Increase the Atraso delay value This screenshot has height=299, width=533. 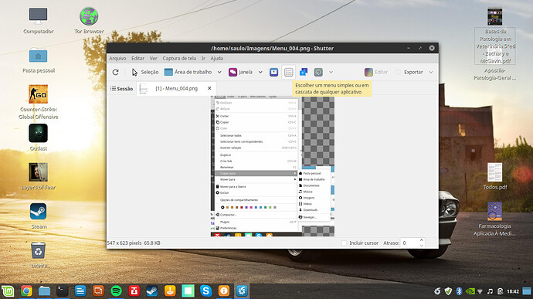pos(422,240)
